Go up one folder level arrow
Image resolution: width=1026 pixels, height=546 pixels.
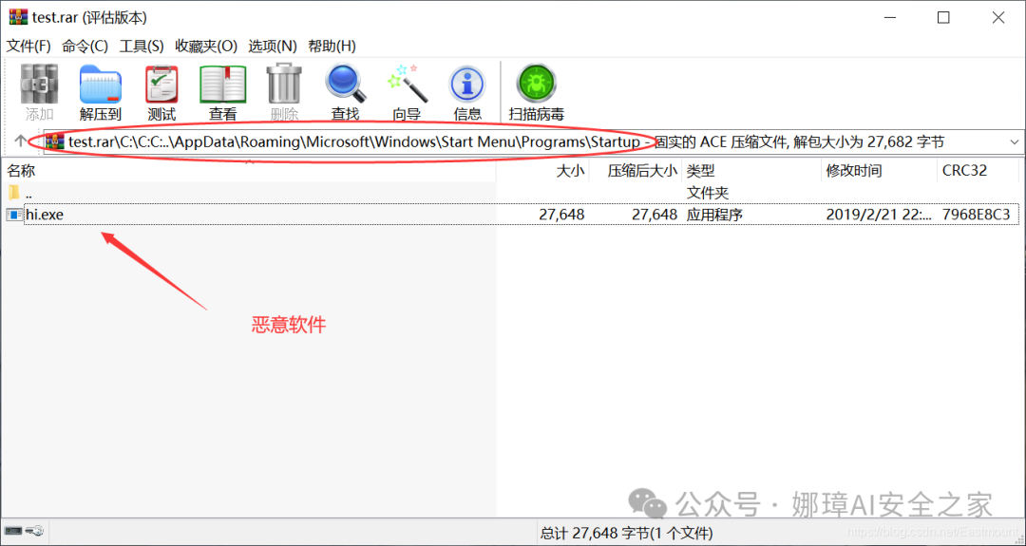tap(21, 141)
